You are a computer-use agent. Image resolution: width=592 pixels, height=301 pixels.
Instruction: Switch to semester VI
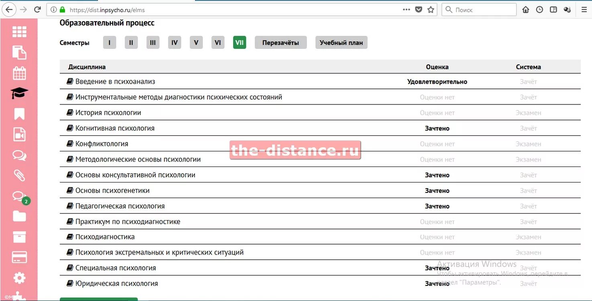[218, 42]
